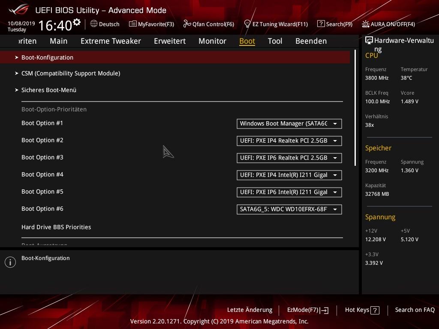Image resolution: width=439 pixels, height=329 pixels.
Task: Click BCLK value 100.0 MHz
Action: coord(377,102)
